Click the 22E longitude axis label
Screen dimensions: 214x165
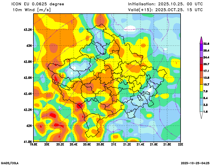[181, 145]
